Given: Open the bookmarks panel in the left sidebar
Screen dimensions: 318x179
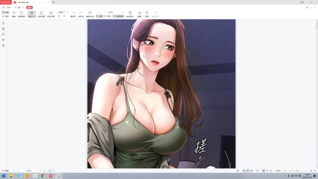Looking at the screenshot, I should 3,23.
